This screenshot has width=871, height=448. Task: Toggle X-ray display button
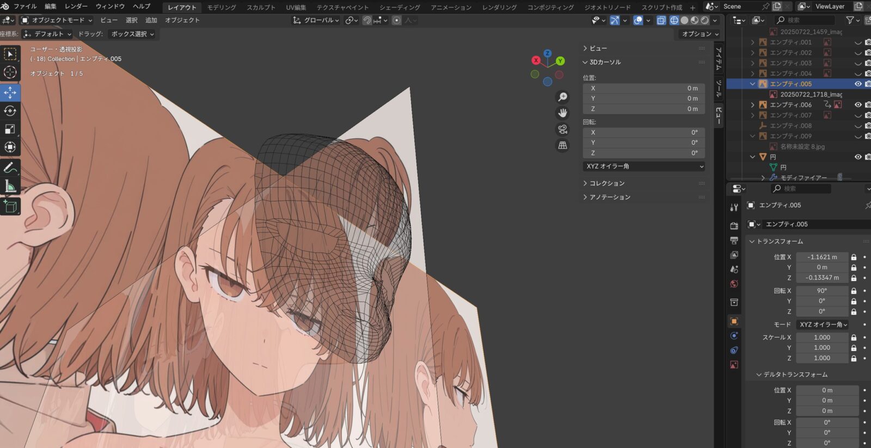coord(661,20)
